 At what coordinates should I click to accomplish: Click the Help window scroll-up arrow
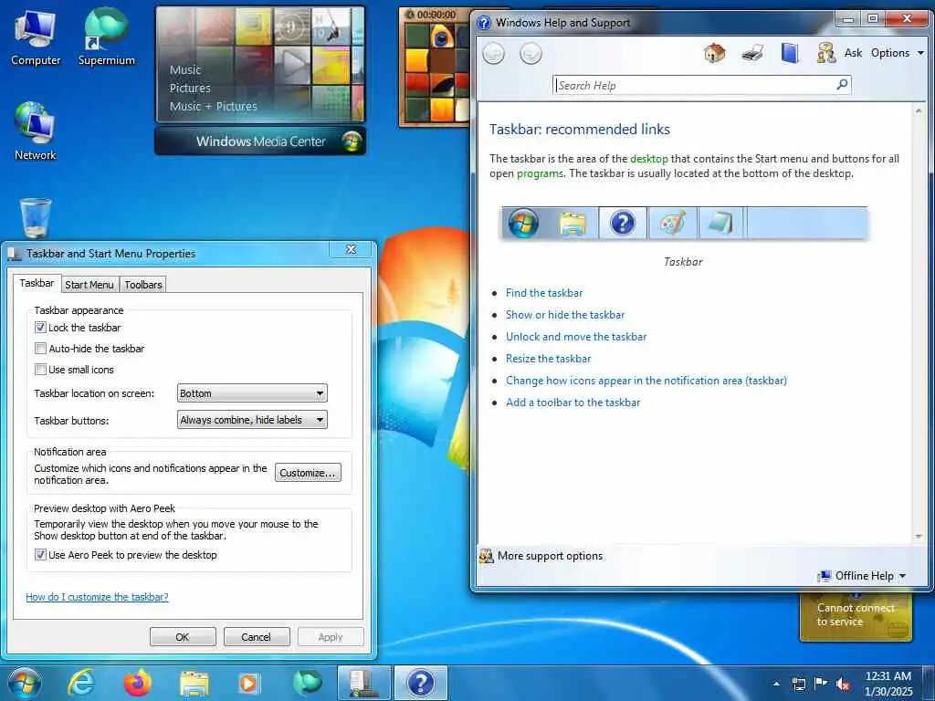pyautogui.click(x=919, y=110)
